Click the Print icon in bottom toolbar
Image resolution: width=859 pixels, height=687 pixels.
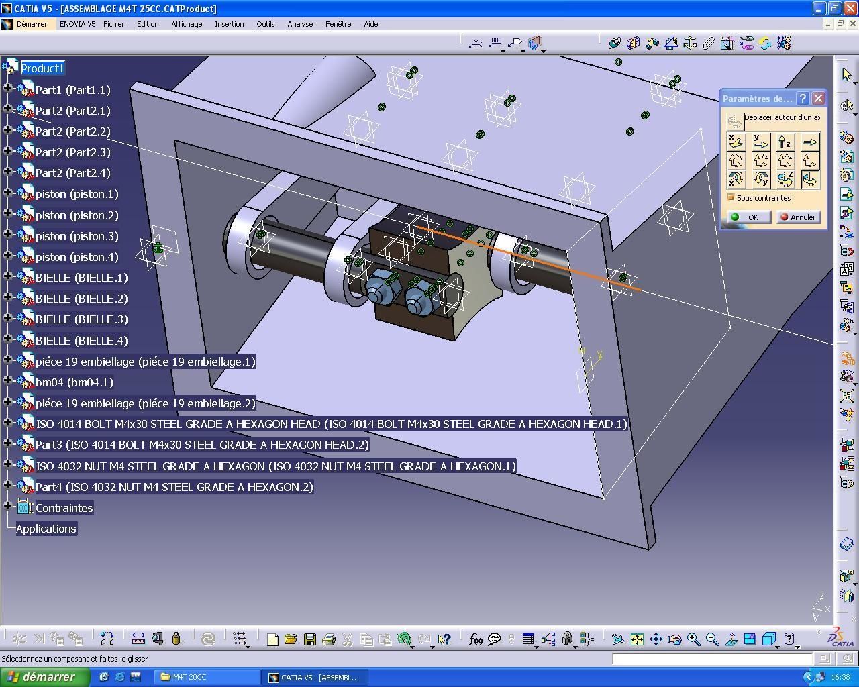pos(328,639)
